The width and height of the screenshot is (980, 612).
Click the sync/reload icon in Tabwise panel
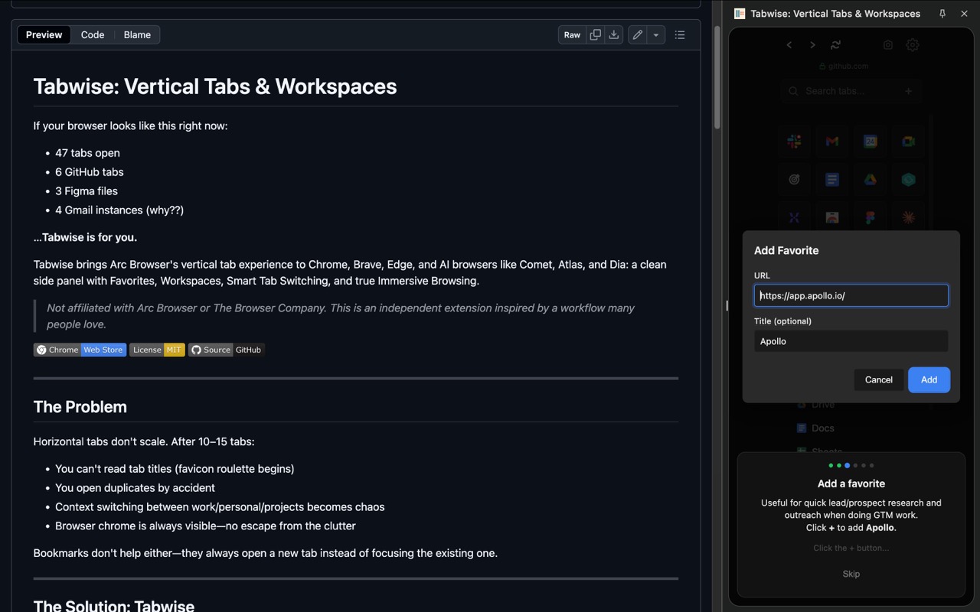(x=835, y=45)
